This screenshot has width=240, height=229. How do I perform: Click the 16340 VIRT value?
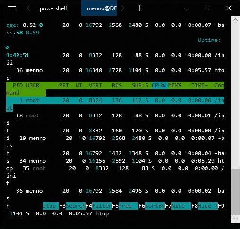coord(94,70)
